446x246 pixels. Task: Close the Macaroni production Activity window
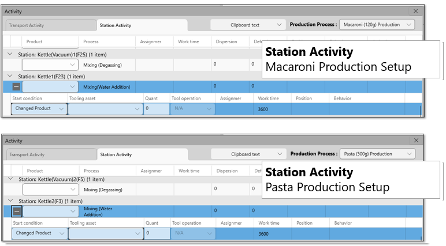(x=415, y=11)
